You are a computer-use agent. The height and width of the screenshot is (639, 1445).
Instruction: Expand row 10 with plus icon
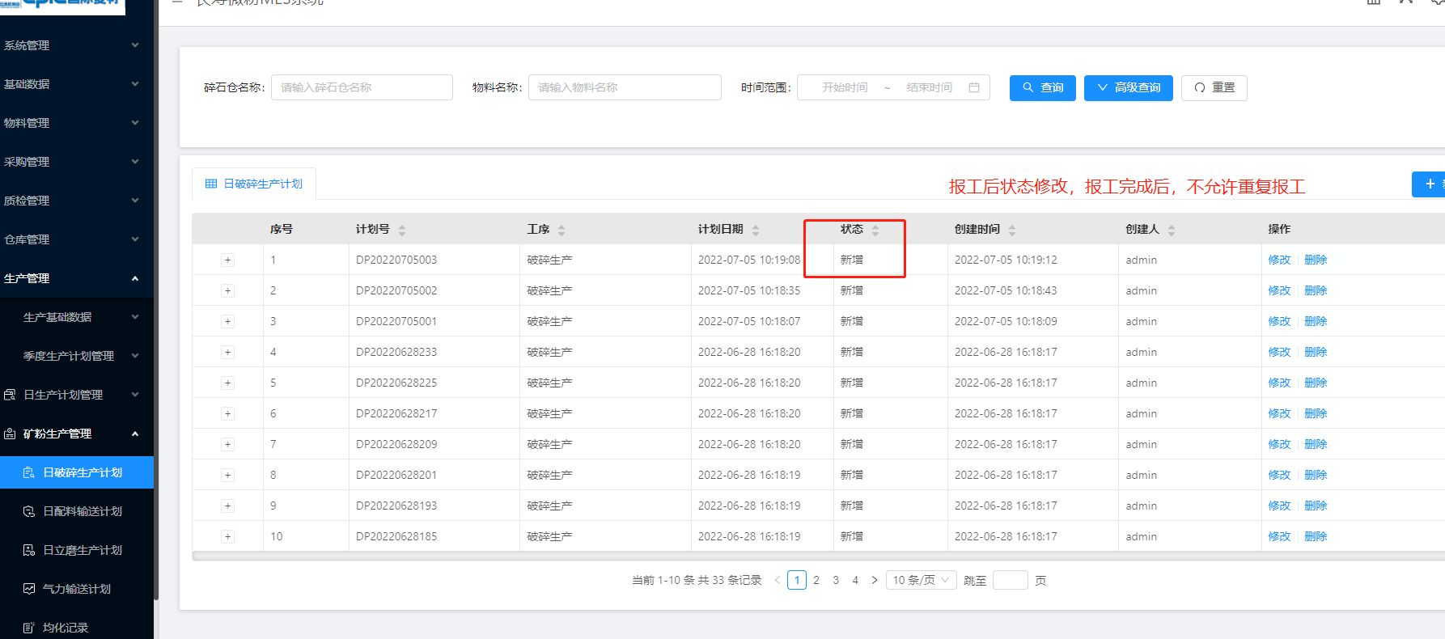[228, 536]
